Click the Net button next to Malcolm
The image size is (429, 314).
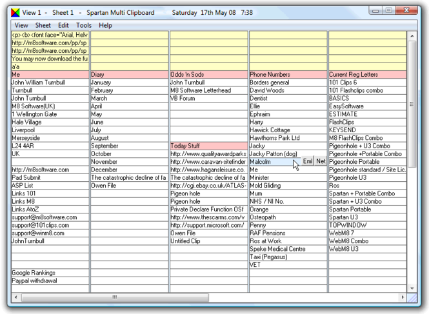click(321, 161)
